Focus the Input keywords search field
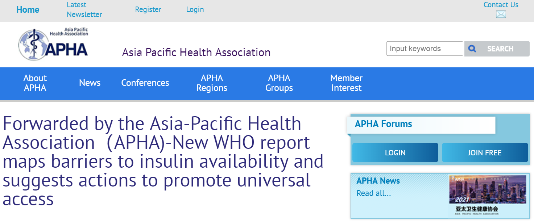Image resolution: width=534 pixels, height=222 pixels. 425,49
